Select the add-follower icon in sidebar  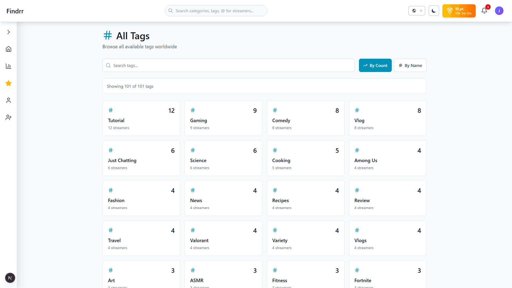pyautogui.click(x=8, y=117)
